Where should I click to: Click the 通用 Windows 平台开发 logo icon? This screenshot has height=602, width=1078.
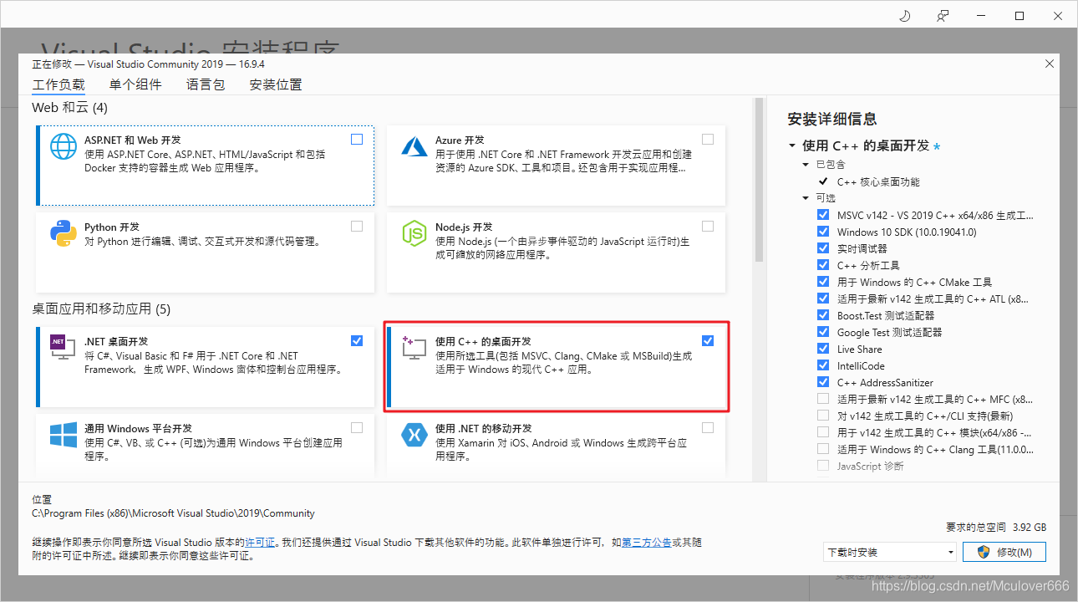pos(64,435)
